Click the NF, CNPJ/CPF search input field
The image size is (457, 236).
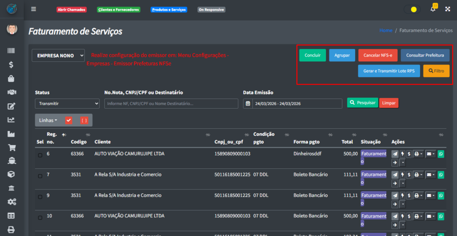pyautogui.click(x=171, y=103)
